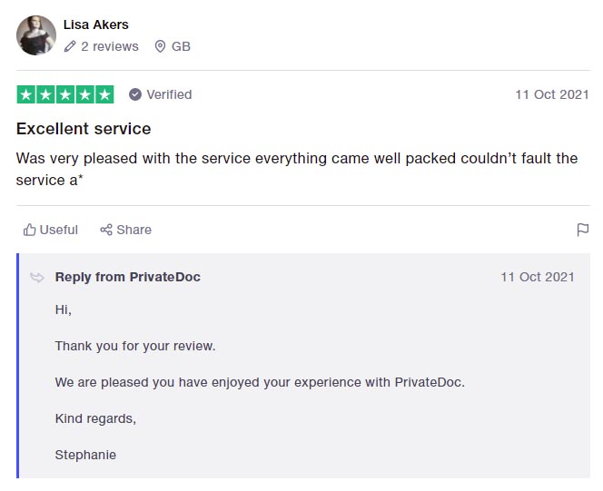Open the "Excellent service" review title

point(84,129)
